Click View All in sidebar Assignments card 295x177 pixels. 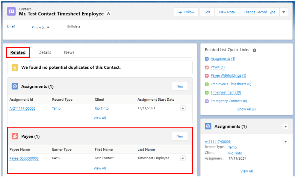point(246,171)
